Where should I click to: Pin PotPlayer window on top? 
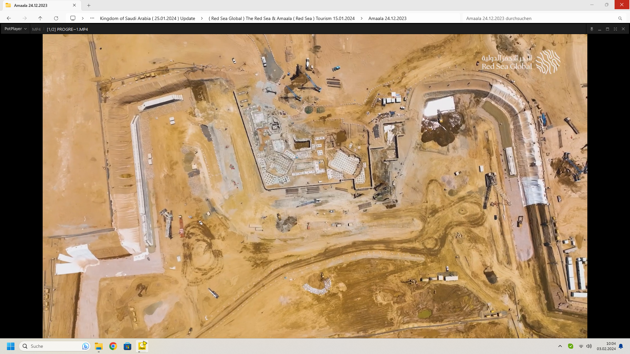point(592,29)
